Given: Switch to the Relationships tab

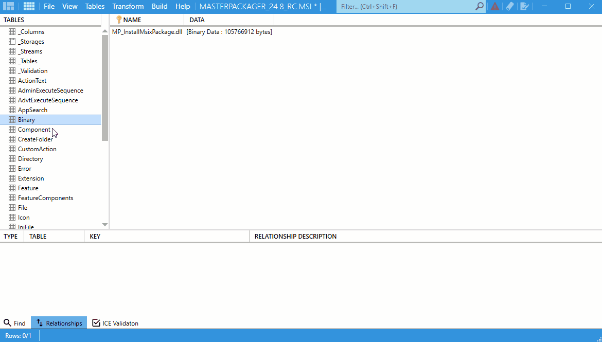Looking at the screenshot, I should click(59, 323).
